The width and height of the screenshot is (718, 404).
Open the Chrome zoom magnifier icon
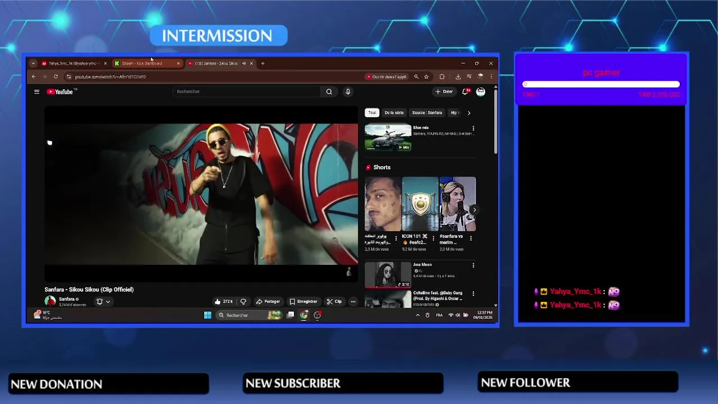(416, 77)
